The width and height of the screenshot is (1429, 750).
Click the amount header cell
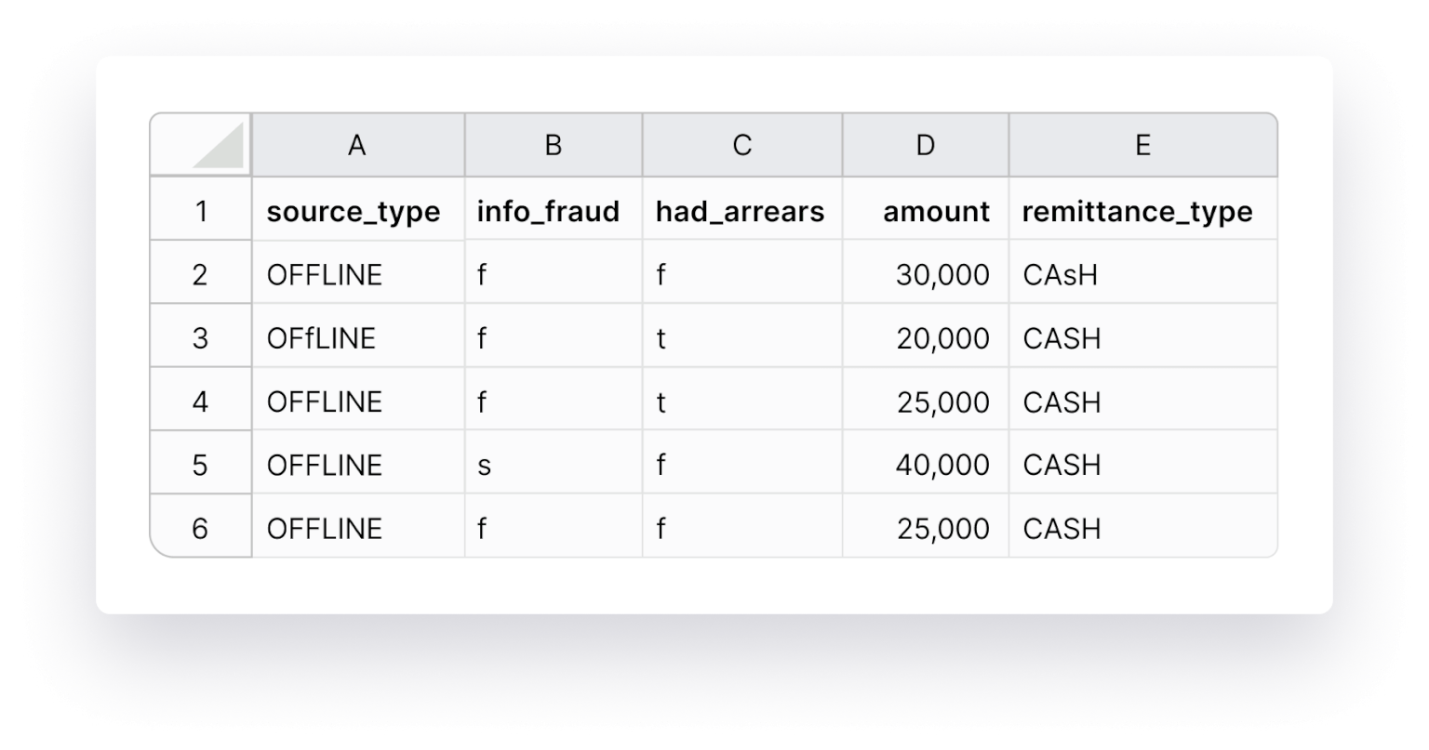(924, 211)
